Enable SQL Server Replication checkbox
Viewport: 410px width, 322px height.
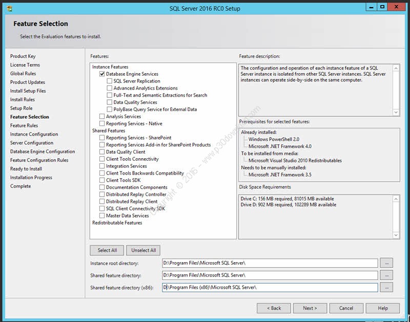[x=110, y=81]
